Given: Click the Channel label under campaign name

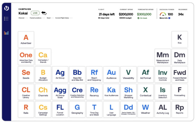Looking at the screenshot, I should click(x=21, y=18).
